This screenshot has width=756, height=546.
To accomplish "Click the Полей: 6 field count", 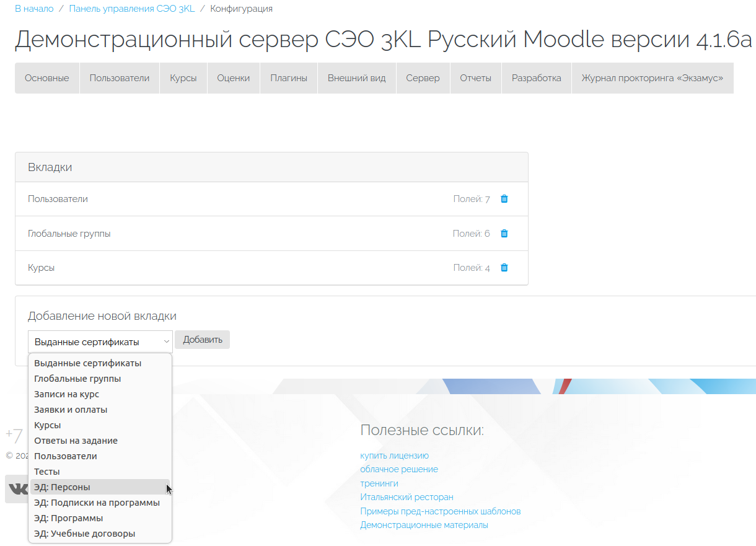I will coord(472,234).
